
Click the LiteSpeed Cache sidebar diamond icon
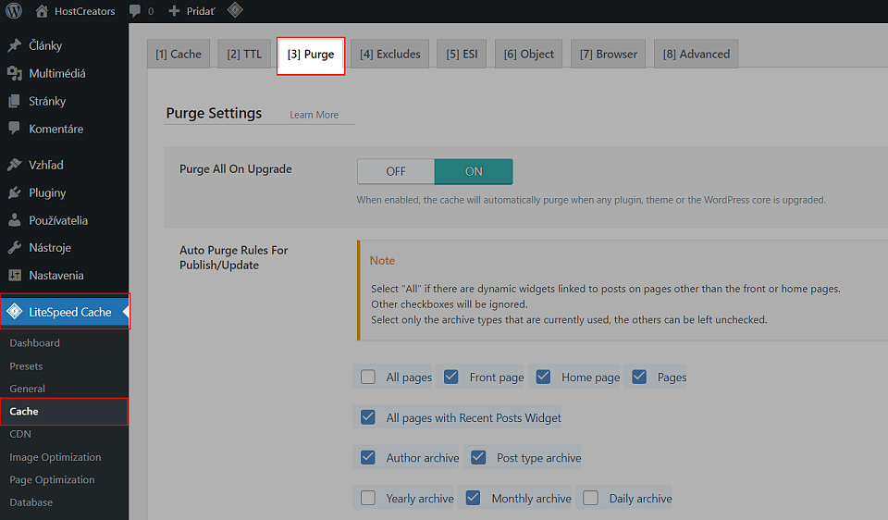click(x=15, y=312)
